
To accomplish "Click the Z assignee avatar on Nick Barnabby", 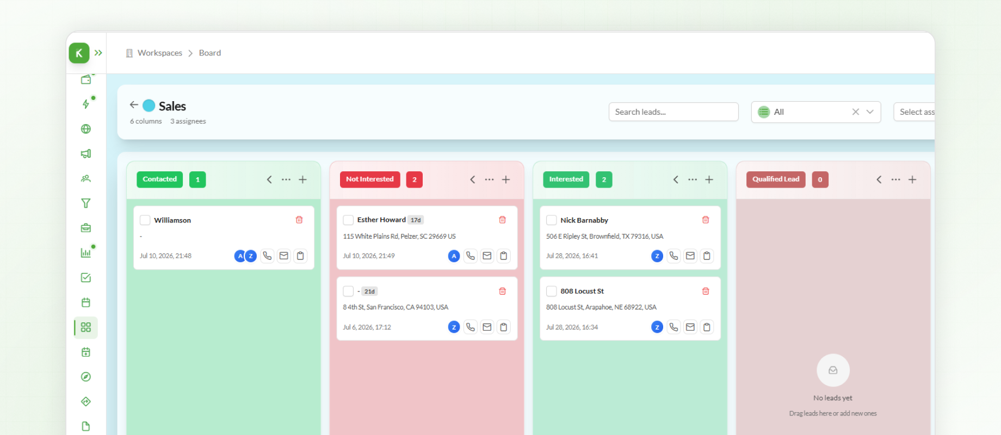I will [x=657, y=256].
